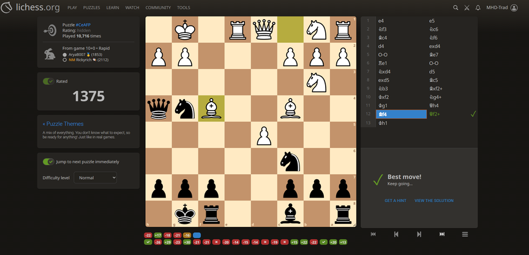529x255 pixels.
Task: Select the white knight on b3
Action: point(317,82)
